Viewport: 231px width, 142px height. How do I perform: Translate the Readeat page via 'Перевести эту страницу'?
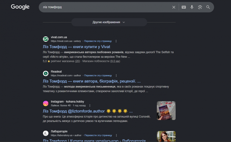pos(98,75)
